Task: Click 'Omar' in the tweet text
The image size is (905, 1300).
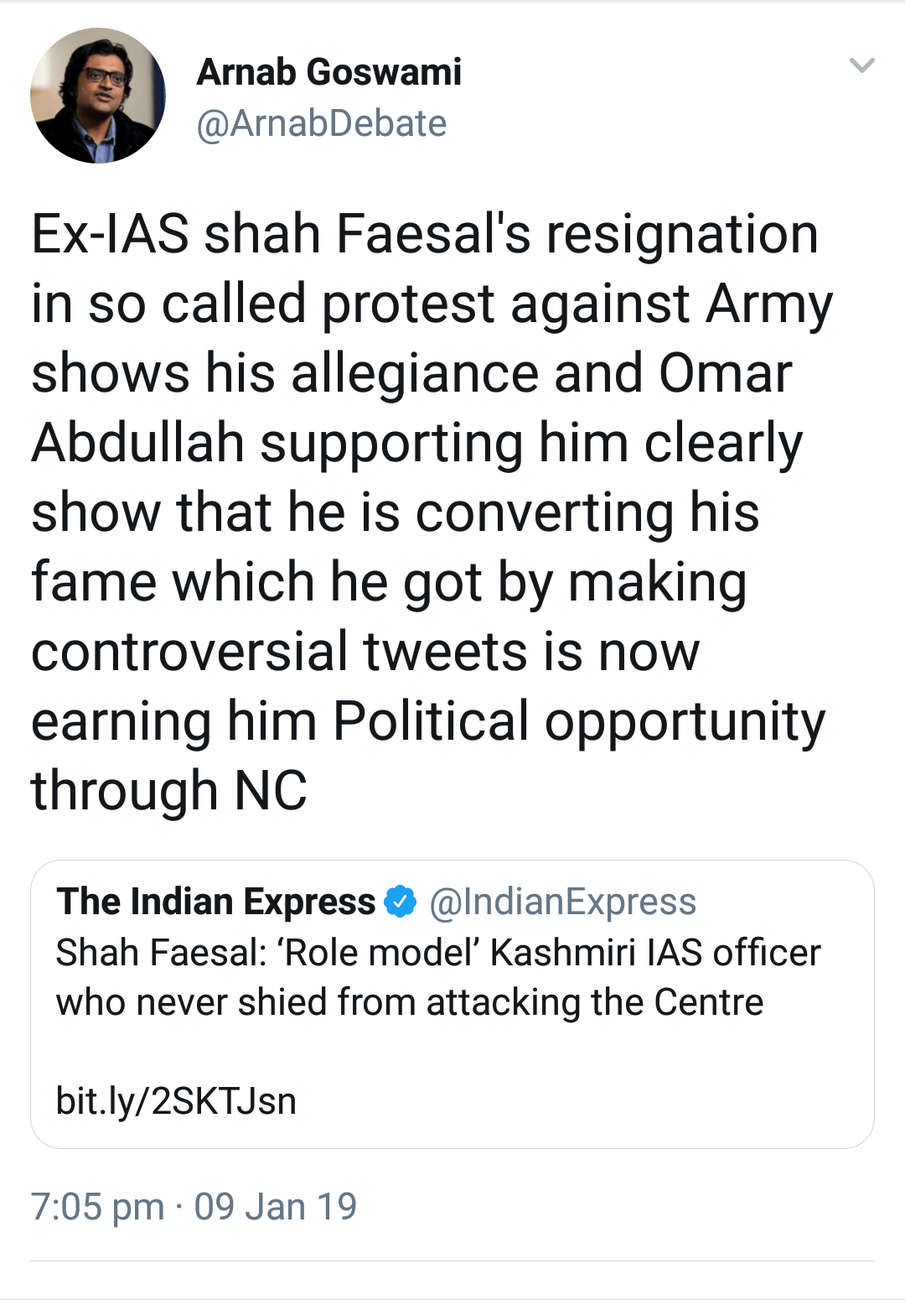Action: pyautogui.click(x=725, y=372)
